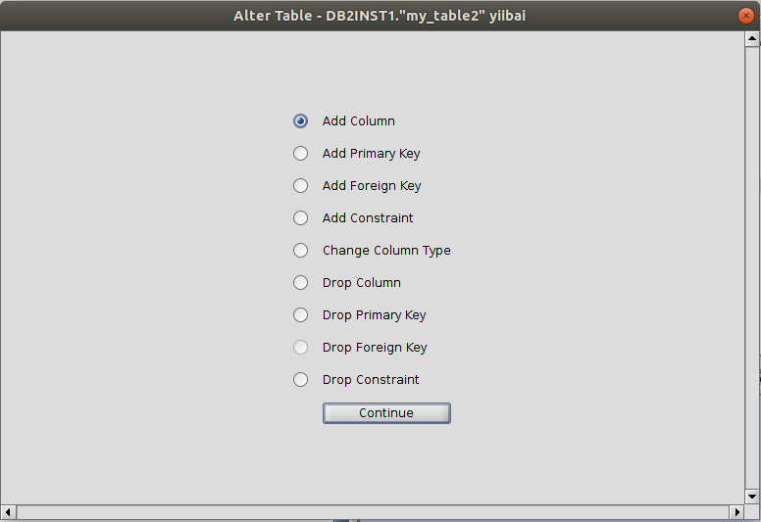Click the Alter Table title bar text
Image resolution: width=761 pixels, height=522 pixels.
380,16
